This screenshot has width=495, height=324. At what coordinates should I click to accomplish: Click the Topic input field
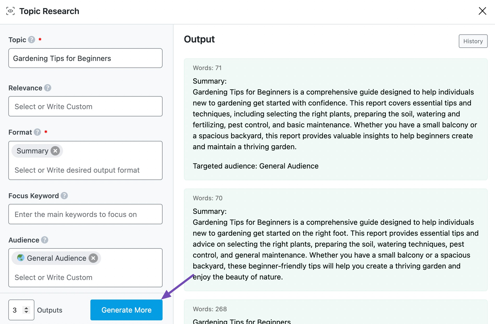pos(85,58)
